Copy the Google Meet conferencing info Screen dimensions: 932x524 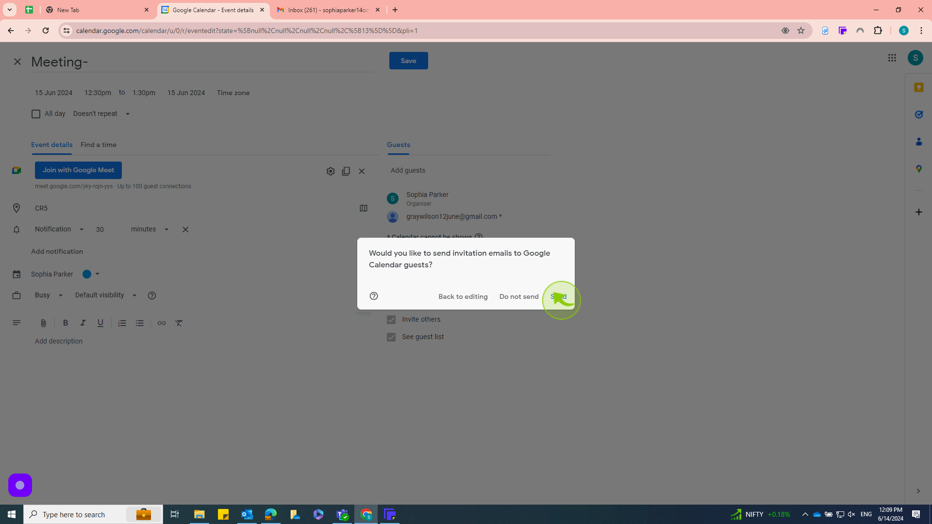pos(346,171)
